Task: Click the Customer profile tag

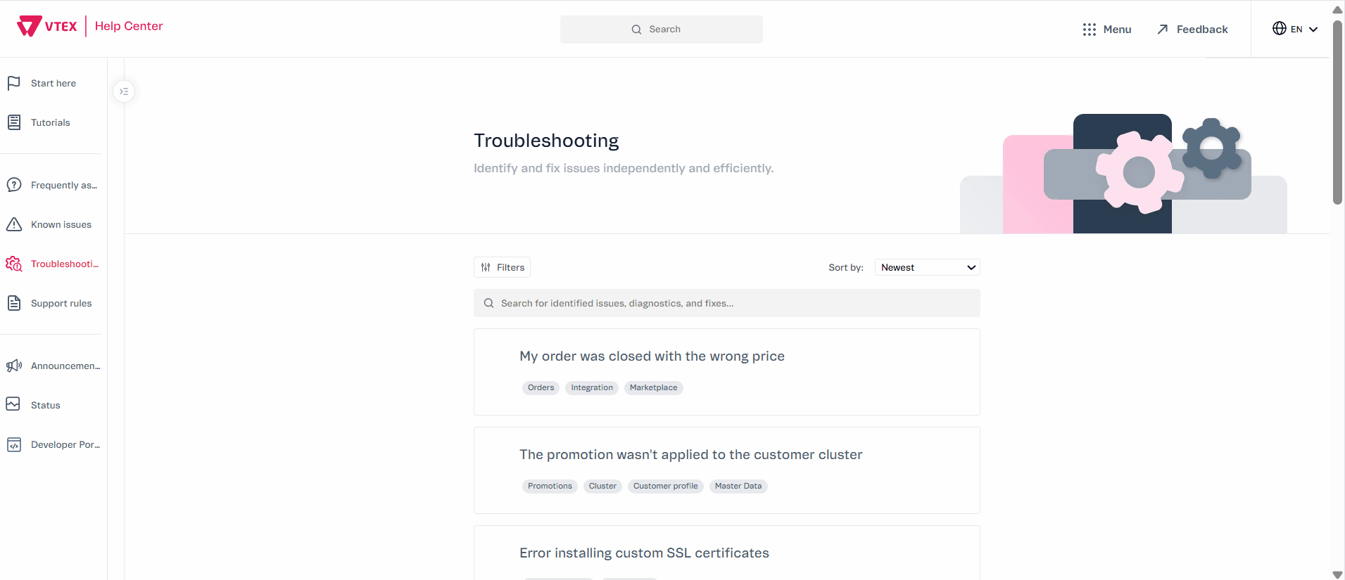Action: (x=665, y=486)
